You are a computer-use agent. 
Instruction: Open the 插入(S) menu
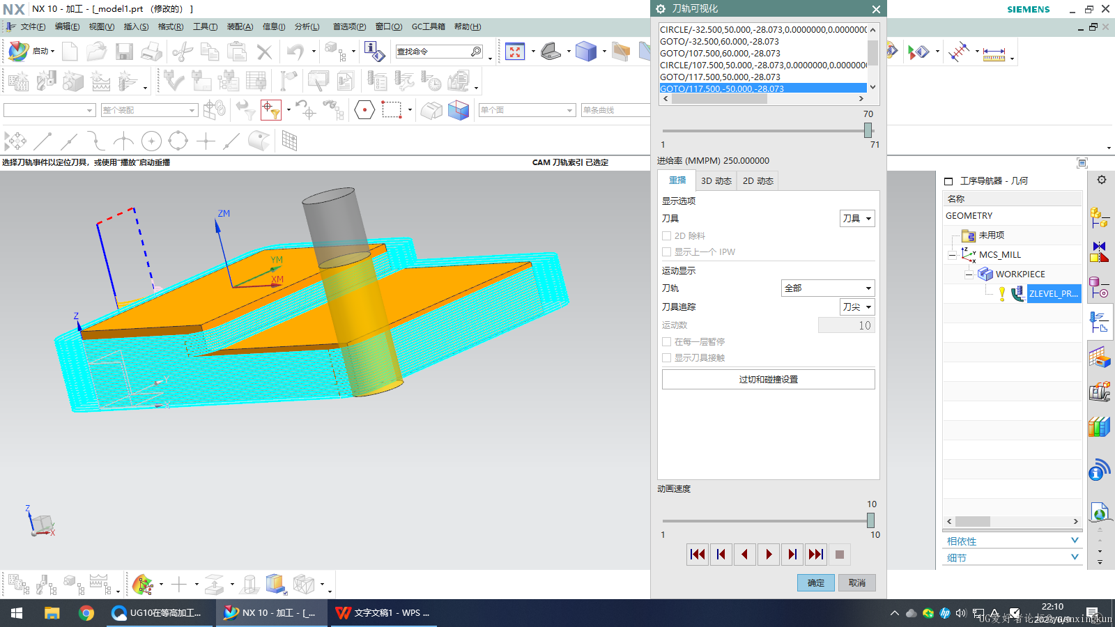(x=136, y=26)
